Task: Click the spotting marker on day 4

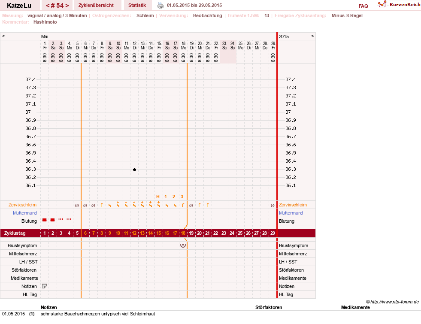Action: point(69,219)
